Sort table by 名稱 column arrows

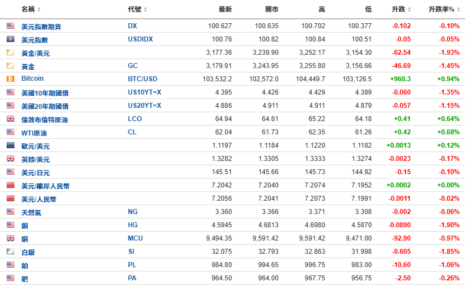tap(39, 9)
